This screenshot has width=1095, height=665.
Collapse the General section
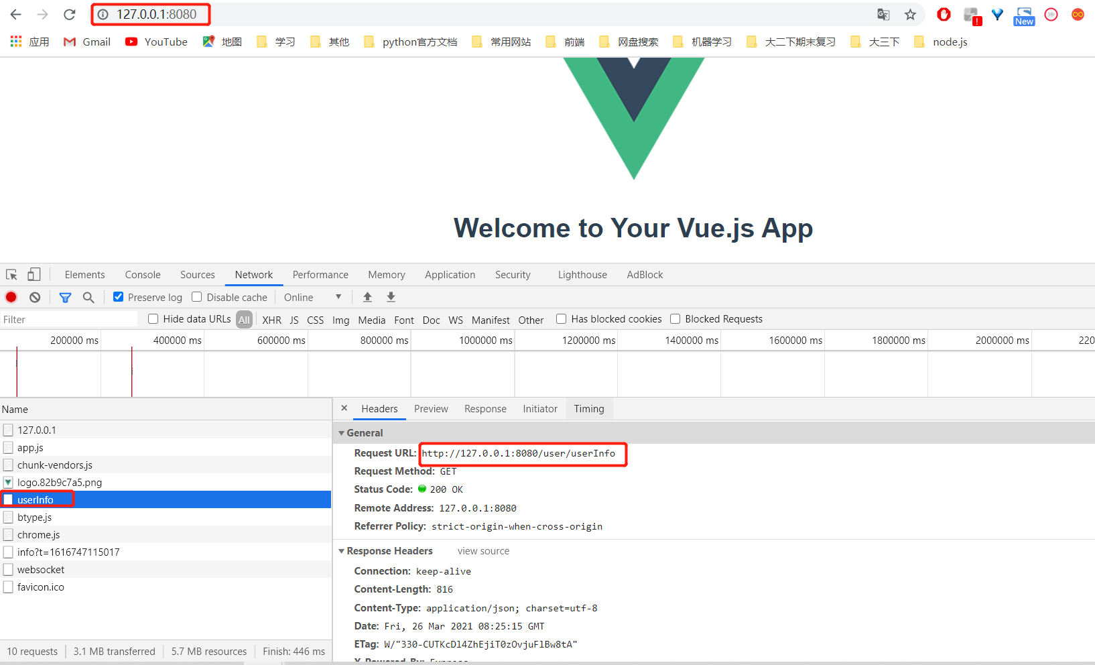tap(341, 433)
